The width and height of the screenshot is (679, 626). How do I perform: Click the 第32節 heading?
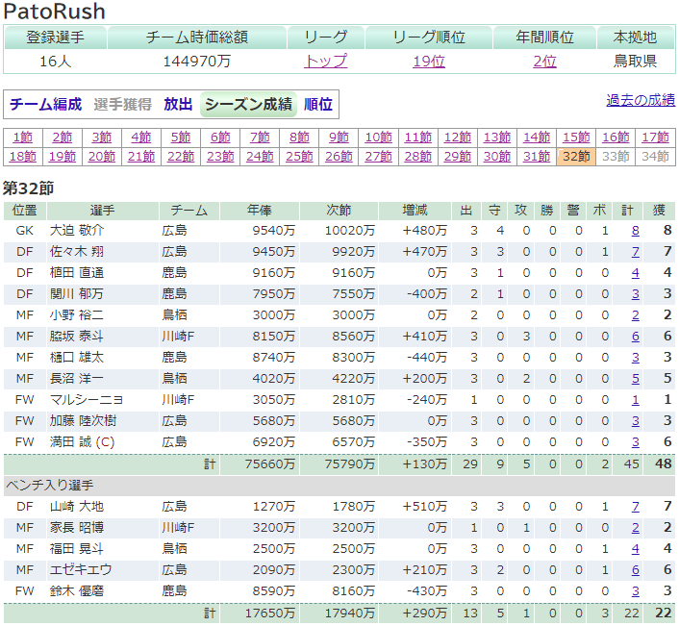click(x=29, y=188)
